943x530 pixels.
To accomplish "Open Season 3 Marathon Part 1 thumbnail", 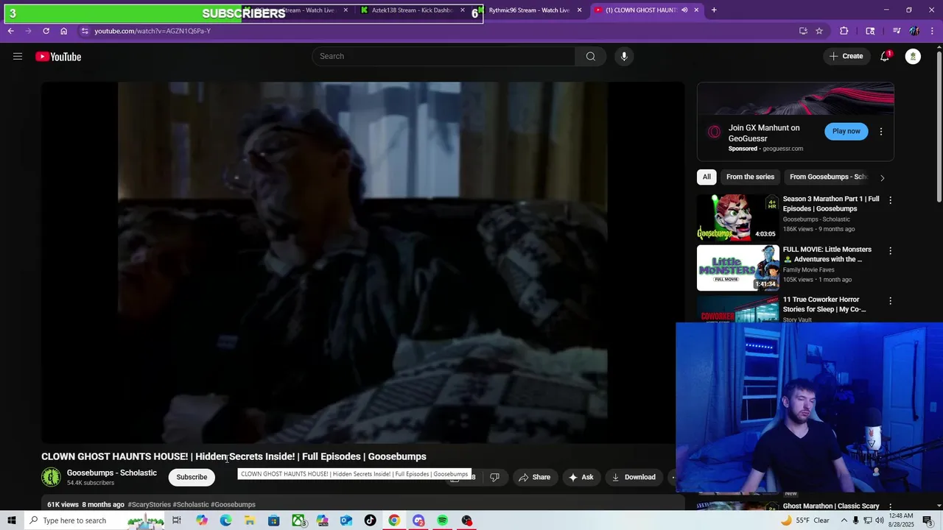I will [737, 217].
